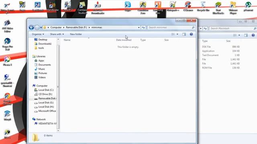Viewport: 257px width, 144px height.
Task: Open Local Disk (C:)
Action: 44,90
